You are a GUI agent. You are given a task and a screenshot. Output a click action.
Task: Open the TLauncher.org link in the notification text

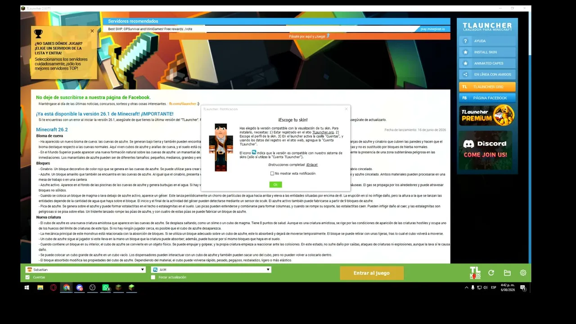[323, 132]
